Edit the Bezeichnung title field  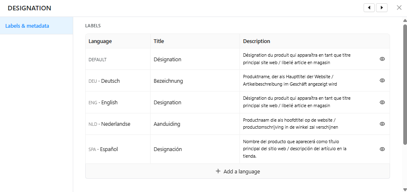coord(195,81)
